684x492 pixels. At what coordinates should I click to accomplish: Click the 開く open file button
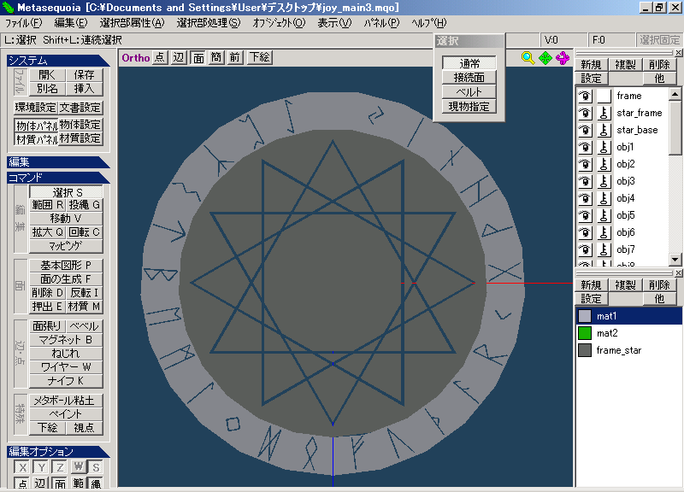[x=47, y=75]
